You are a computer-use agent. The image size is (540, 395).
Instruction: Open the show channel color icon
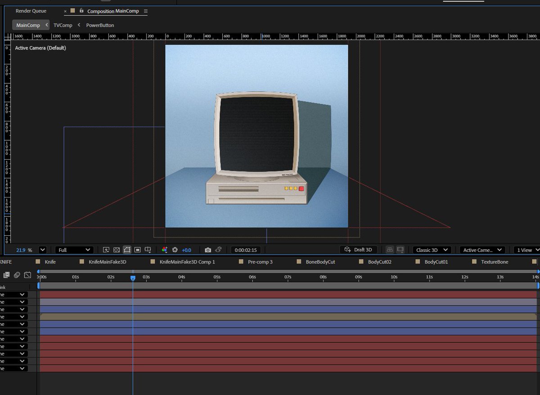164,250
